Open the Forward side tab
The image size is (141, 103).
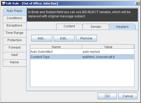[x=15, y=48]
